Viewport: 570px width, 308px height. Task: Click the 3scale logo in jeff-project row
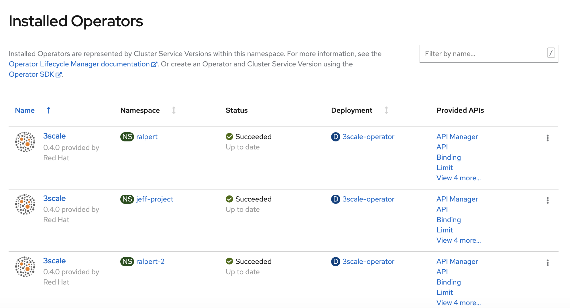(25, 204)
